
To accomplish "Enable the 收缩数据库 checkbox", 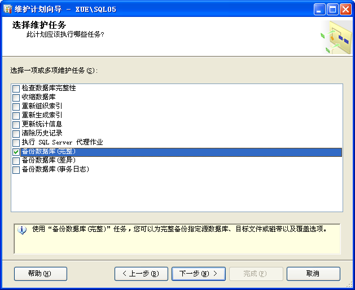I will pos(16,98).
